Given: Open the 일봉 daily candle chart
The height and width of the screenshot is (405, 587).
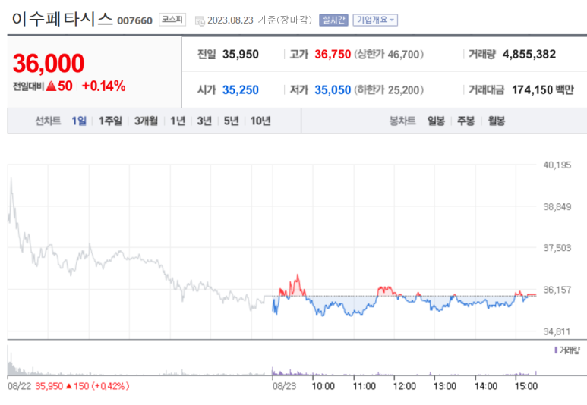Looking at the screenshot, I should pyautogui.click(x=436, y=121).
